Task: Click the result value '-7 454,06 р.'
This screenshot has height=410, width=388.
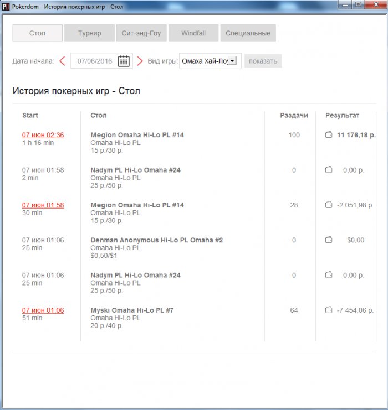Action: tap(355, 310)
